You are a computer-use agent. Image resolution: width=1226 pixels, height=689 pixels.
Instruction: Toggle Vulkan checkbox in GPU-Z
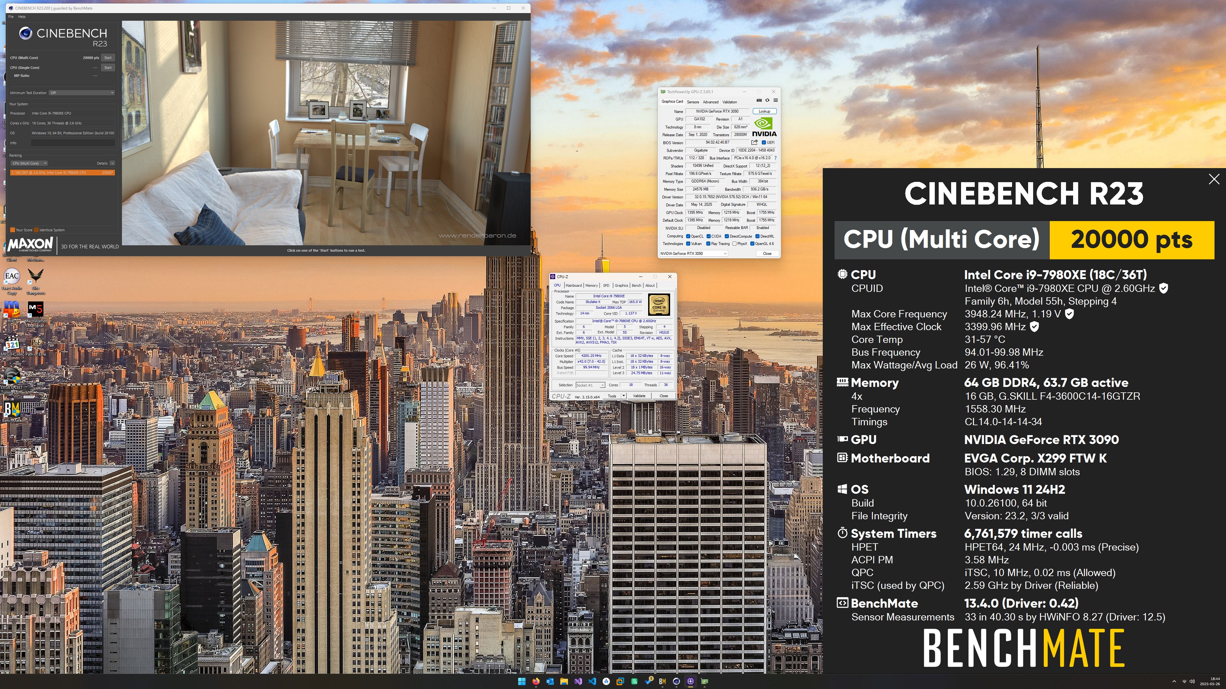pyautogui.click(x=688, y=244)
